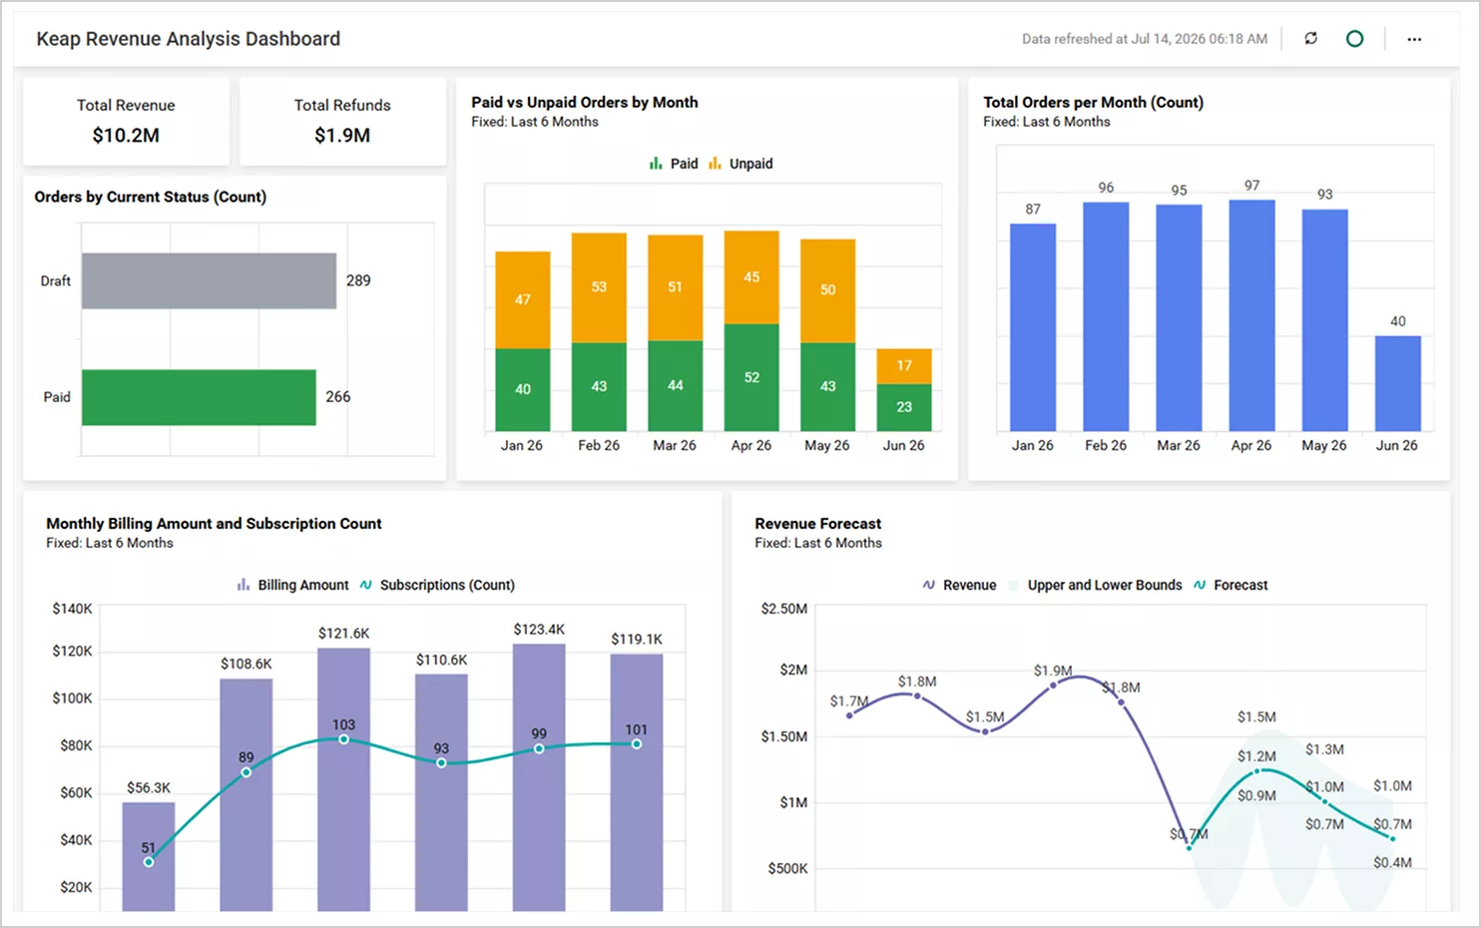Select the $123.4K billing bar
The image size is (1481, 928).
tap(539, 777)
